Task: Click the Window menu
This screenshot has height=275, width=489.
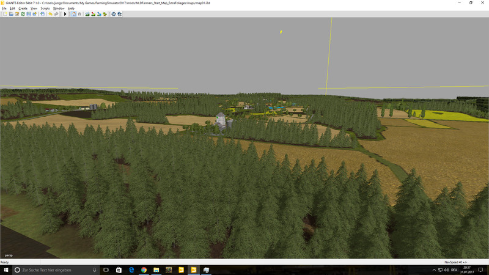Action: (x=59, y=8)
